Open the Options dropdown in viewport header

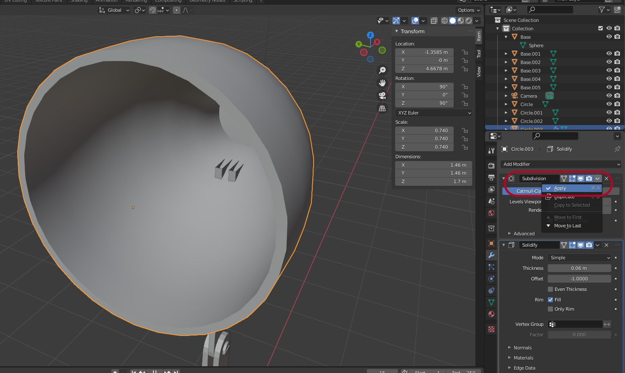(469, 10)
